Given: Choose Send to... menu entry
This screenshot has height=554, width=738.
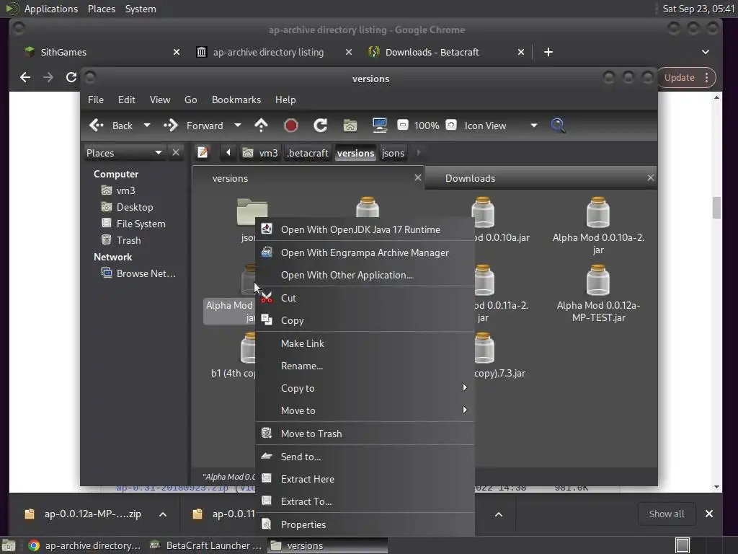Looking at the screenshot, I should coord(365,457).
